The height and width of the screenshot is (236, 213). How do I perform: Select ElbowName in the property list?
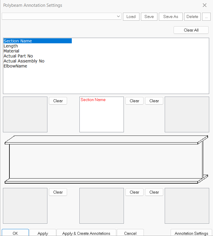pos(15,66)
